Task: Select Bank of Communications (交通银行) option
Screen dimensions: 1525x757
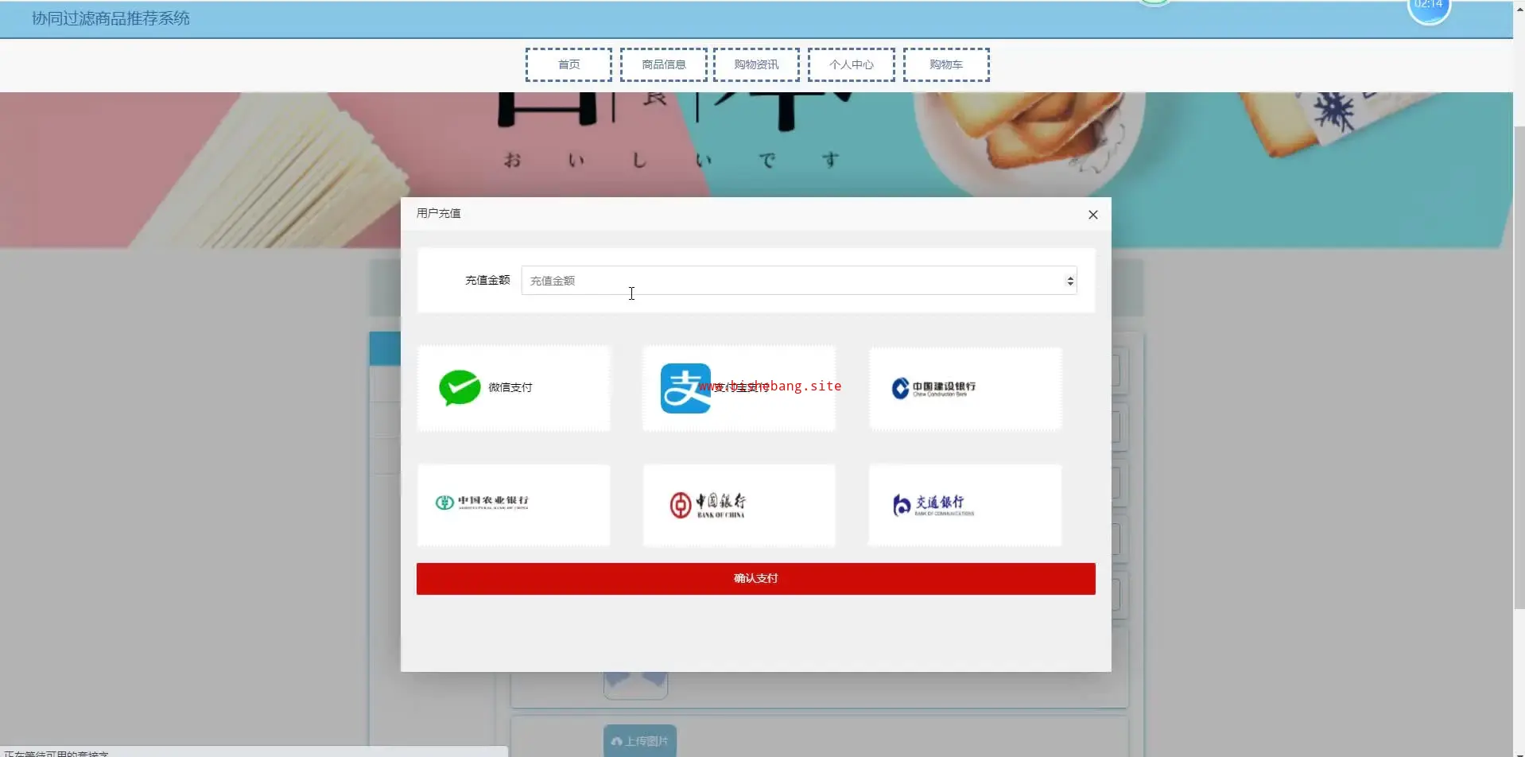Action: coord(965,505)
